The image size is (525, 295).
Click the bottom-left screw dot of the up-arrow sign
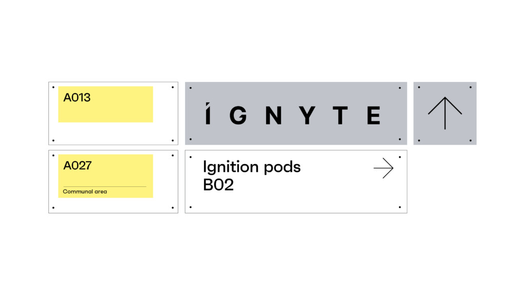419,140
